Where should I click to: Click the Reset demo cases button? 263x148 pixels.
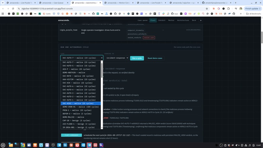pyautogui.click(x=155, y=58)
